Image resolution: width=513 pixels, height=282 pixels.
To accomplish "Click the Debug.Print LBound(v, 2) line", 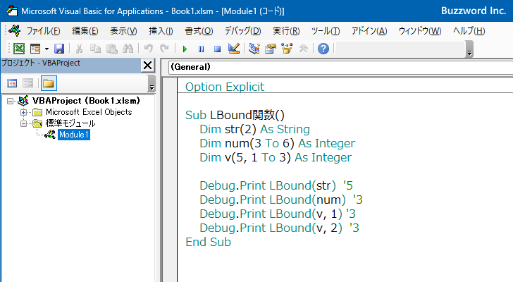I will click(x=279, y=228).
